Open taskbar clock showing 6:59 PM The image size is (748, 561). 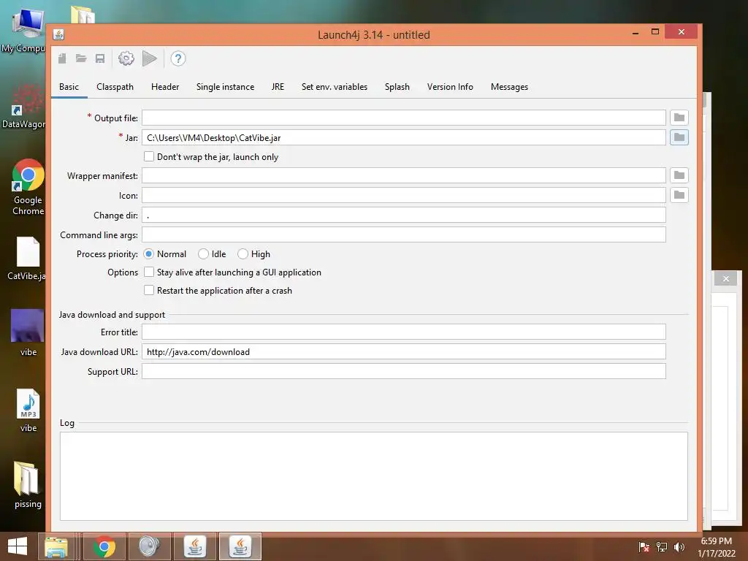pyautogui.click(x=716, y=546)
